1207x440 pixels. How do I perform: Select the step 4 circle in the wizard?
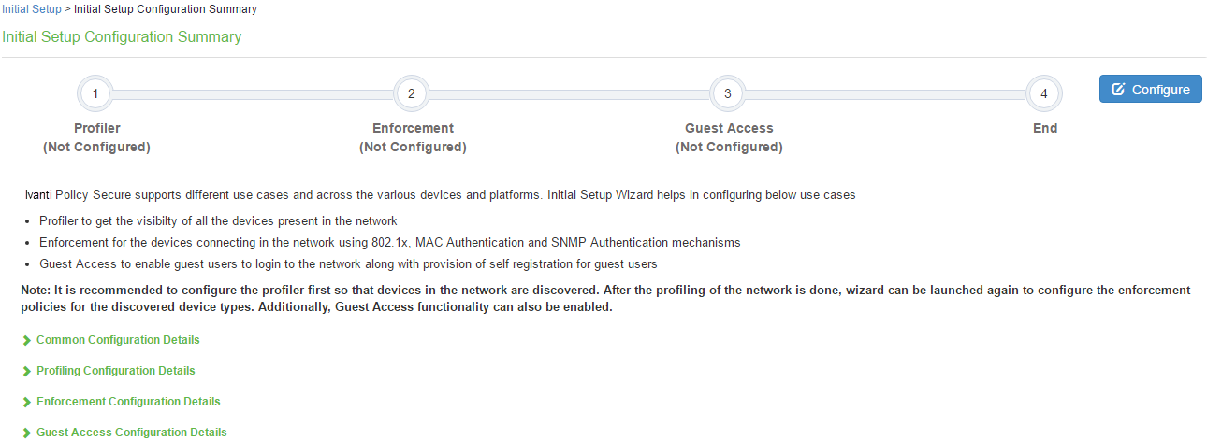(1044, 93)
